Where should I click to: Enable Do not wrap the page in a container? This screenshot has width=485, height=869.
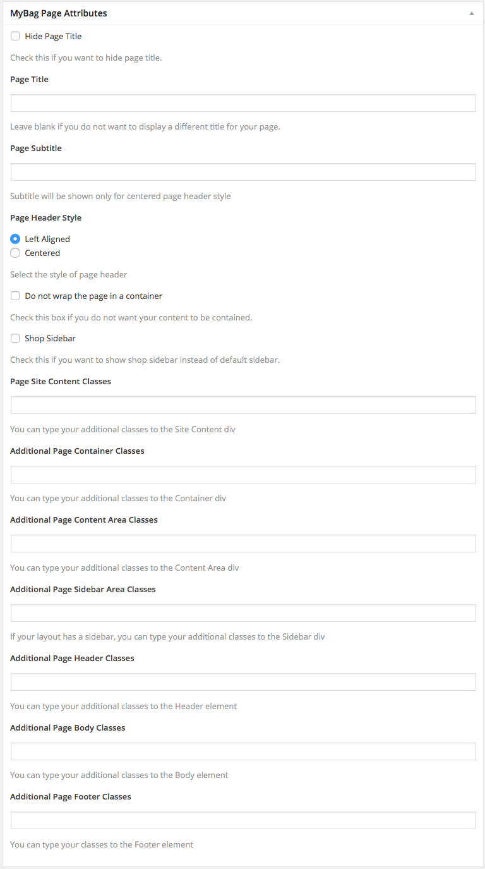pyautogui.click(x=15, y=296)
